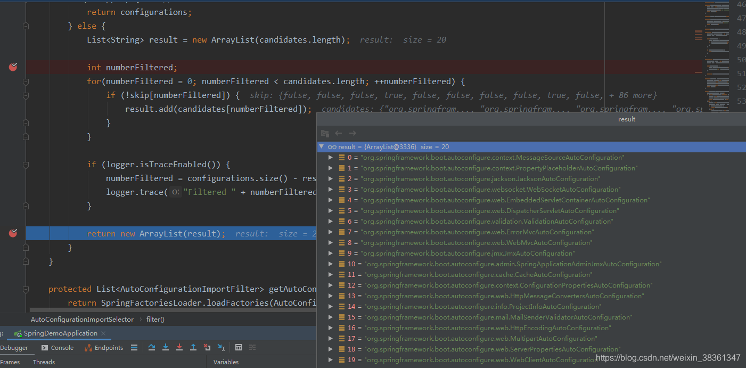Select row 5 DispatcherServletAutoConfiguration text
The image size is (746, 368).
489,210
